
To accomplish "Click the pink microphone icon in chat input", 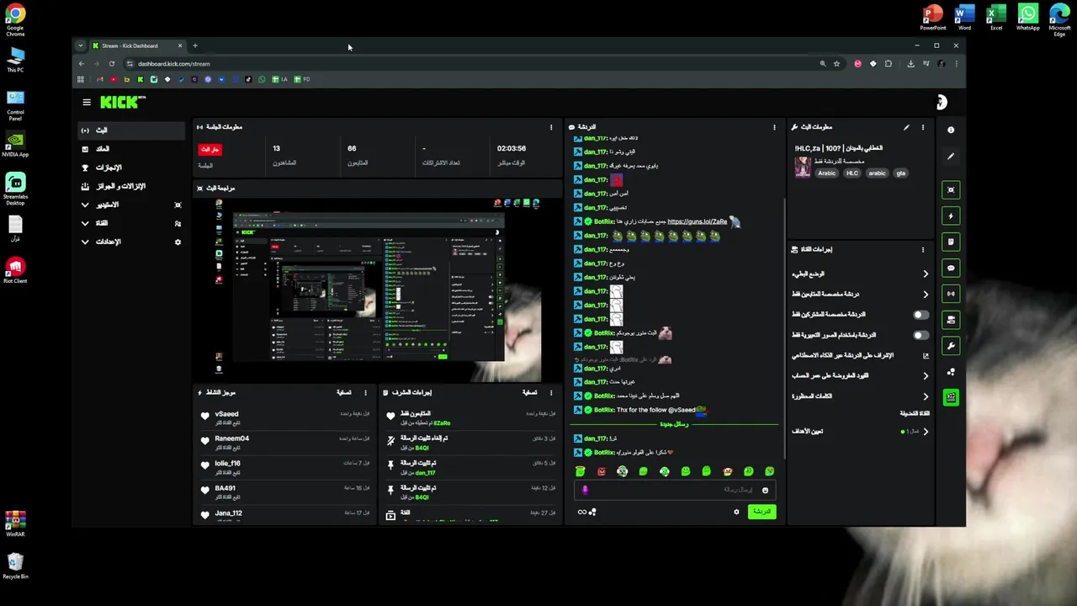I will click(585, 490).
